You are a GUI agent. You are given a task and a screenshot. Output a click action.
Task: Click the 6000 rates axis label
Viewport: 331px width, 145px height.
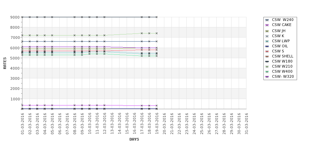[15, 48]
